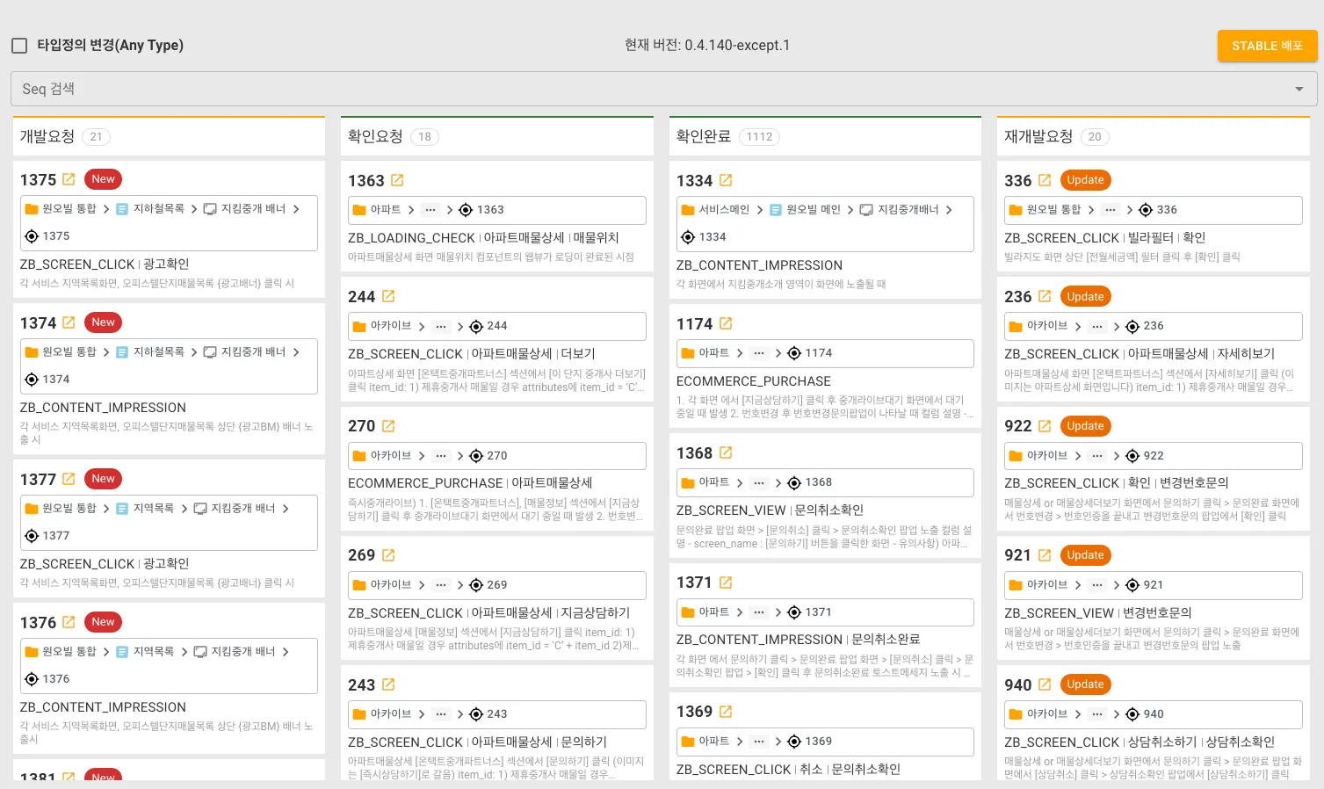The image size is (1324, 789).
Task: Open card 940 external link icon
Action: pyautogui.click(x=1045, y=684)
